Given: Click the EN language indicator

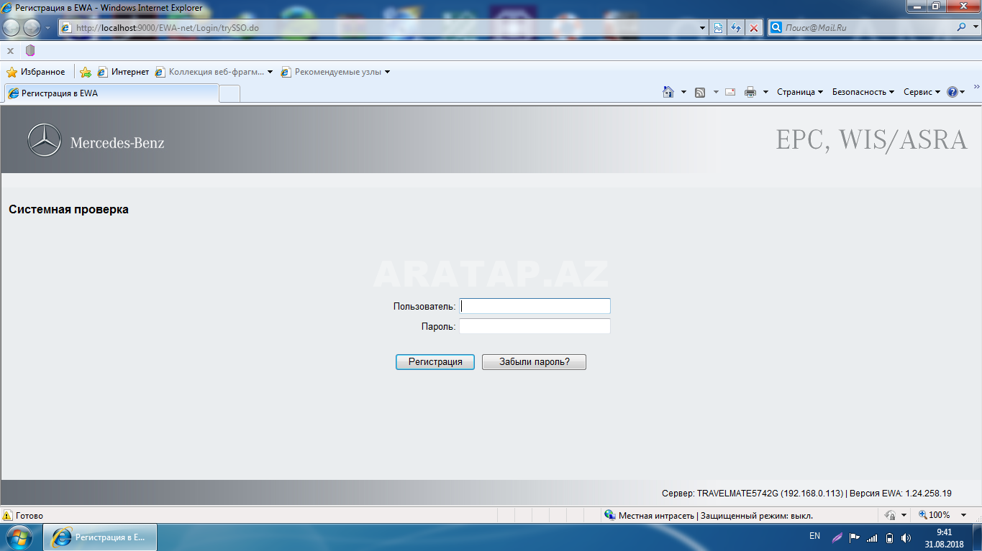Looking at the screenshot, I should (814, 536).
